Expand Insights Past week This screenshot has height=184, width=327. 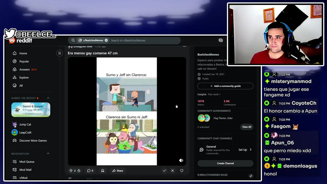pos(209,94)
